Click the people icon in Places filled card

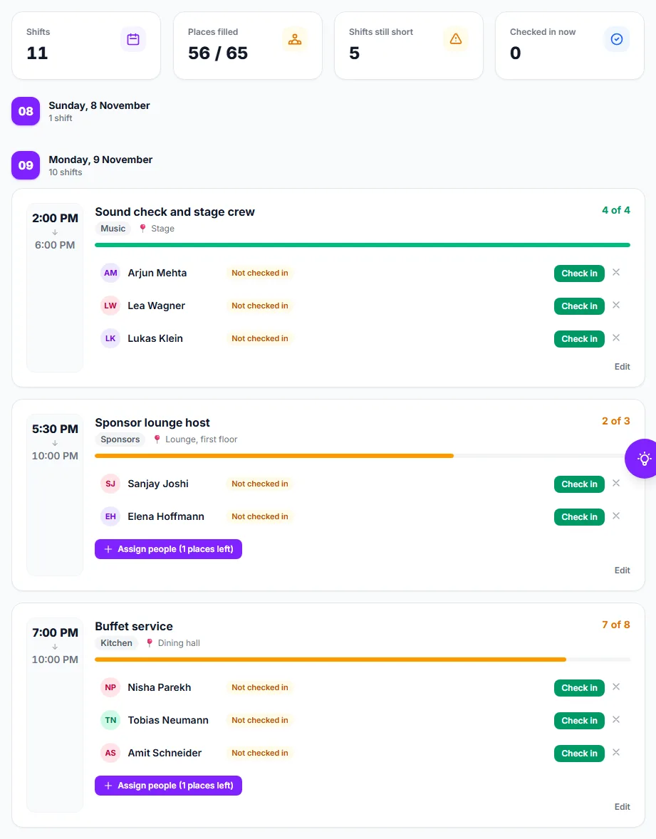(295, 39)
